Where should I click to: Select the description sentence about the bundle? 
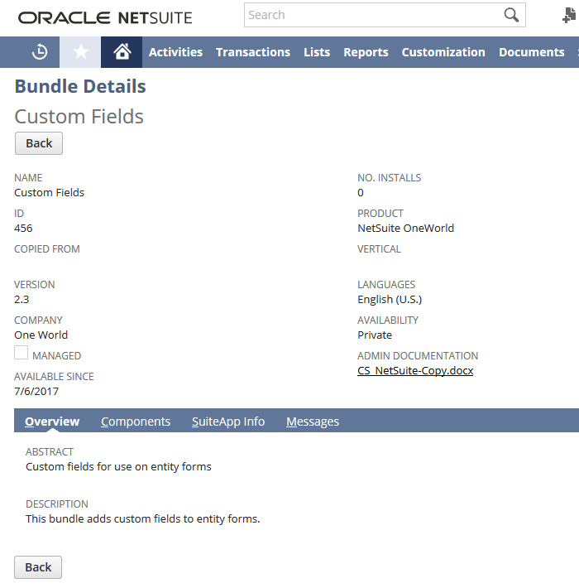click(x=143, y=518)
